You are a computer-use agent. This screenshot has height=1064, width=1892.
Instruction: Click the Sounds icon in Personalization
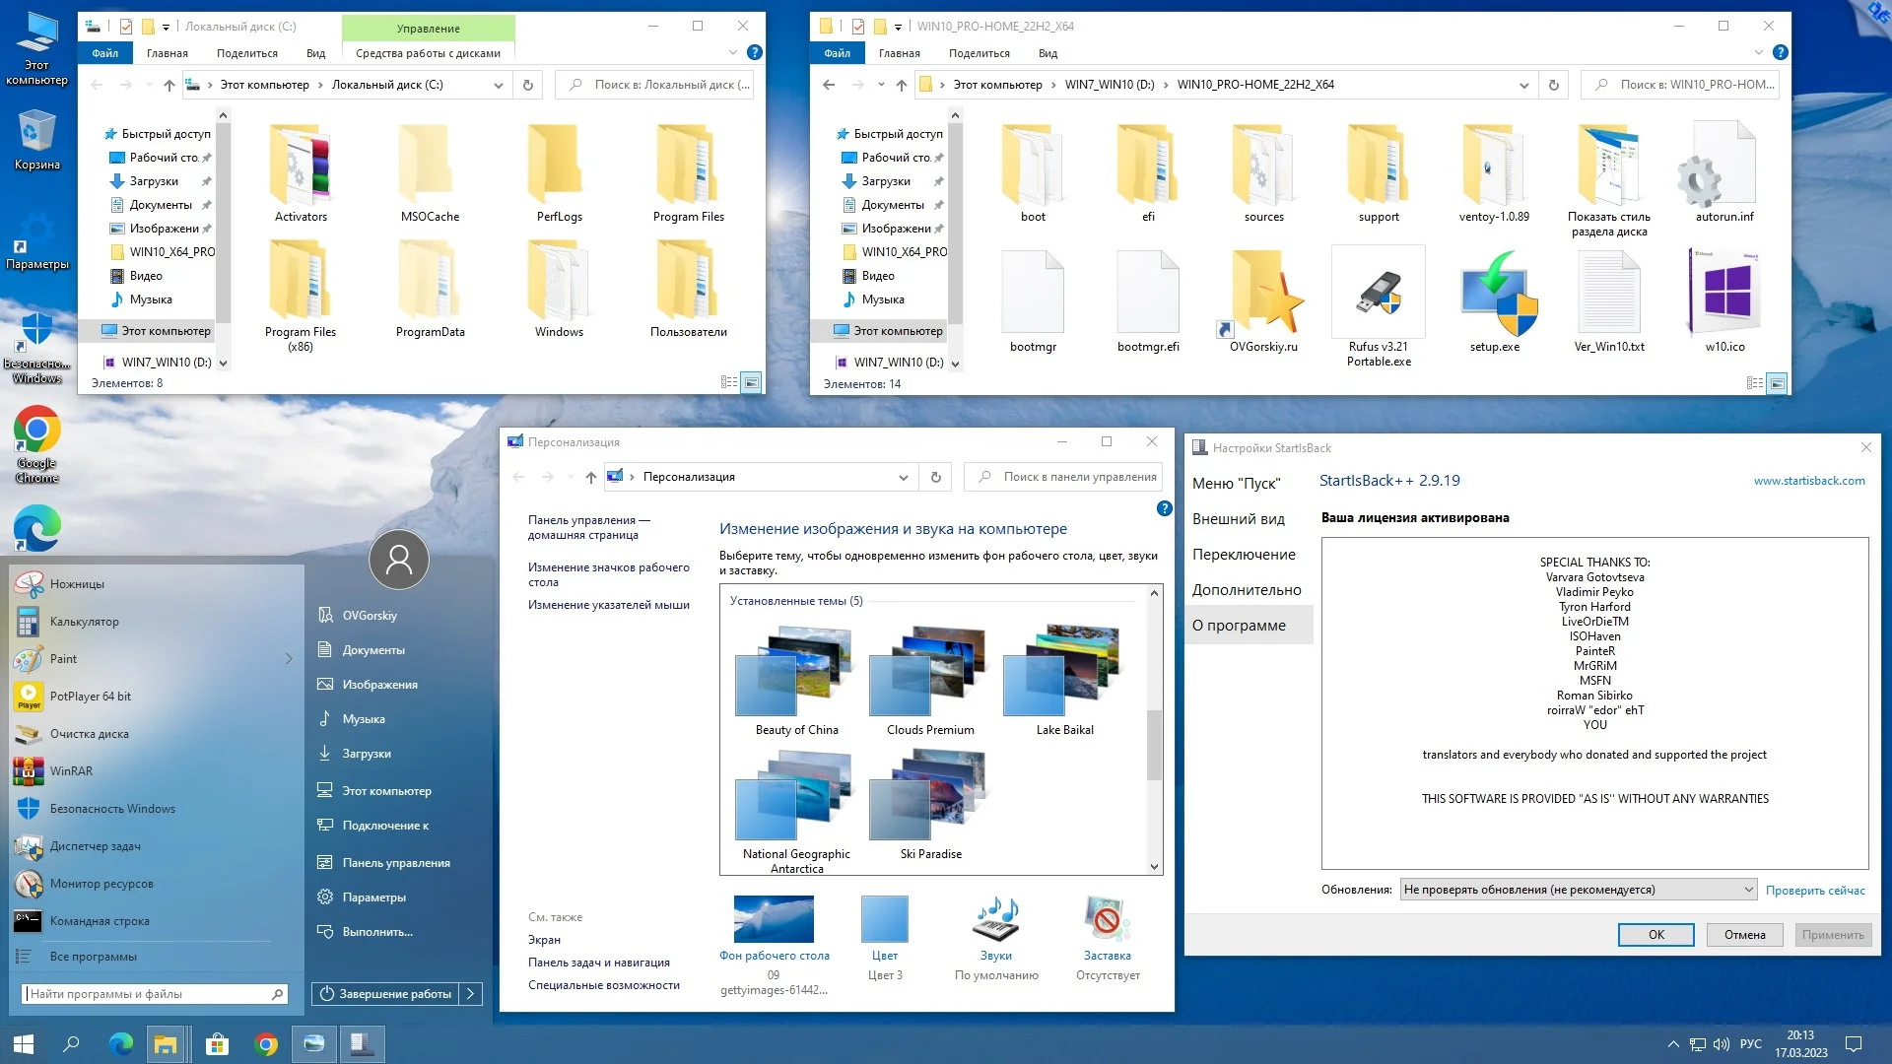pyautogui.click(x=995, y=921)
